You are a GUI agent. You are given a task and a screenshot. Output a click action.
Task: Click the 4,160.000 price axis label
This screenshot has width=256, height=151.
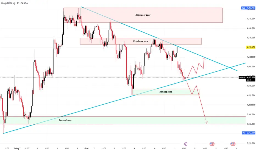pyautogui.click(x=251, y=28)
